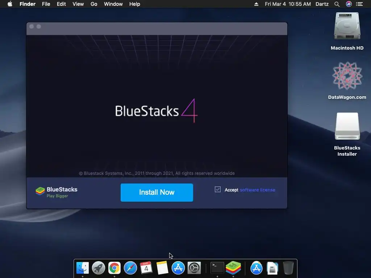Click the Install Now button
Image resolution: width=371 pixels, height=278 pixels.
[157, 193]
